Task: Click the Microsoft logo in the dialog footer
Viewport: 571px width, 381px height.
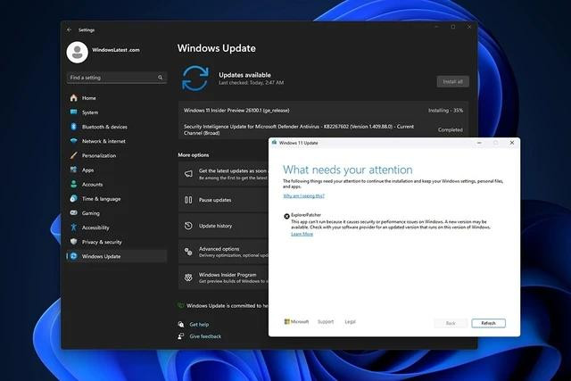Action: (x=296, y=321)
